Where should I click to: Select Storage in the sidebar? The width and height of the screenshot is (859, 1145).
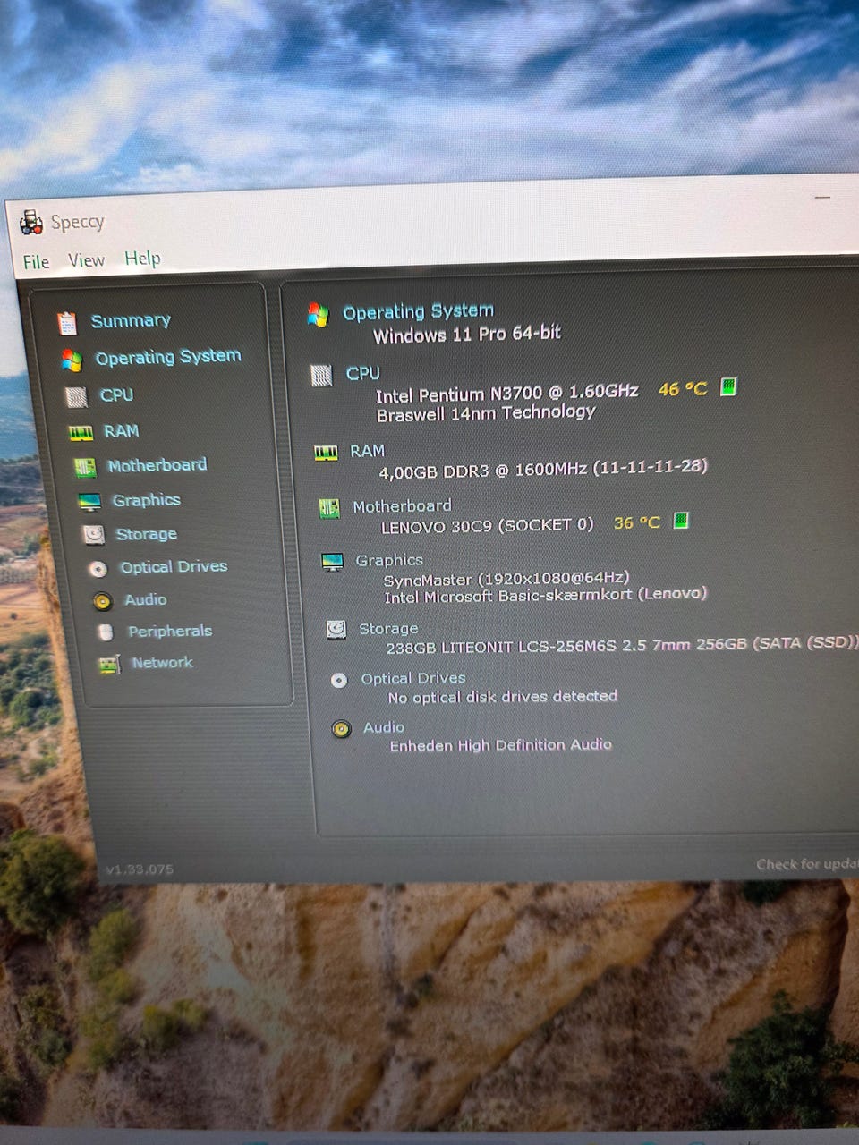click(146, 534)
